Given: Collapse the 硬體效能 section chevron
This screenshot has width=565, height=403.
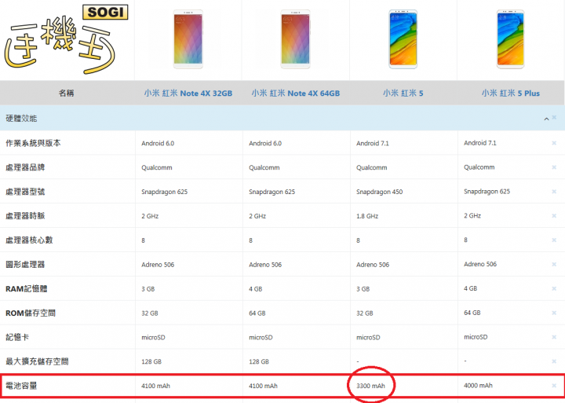Looking at the screenshot, I should [546, 119].
